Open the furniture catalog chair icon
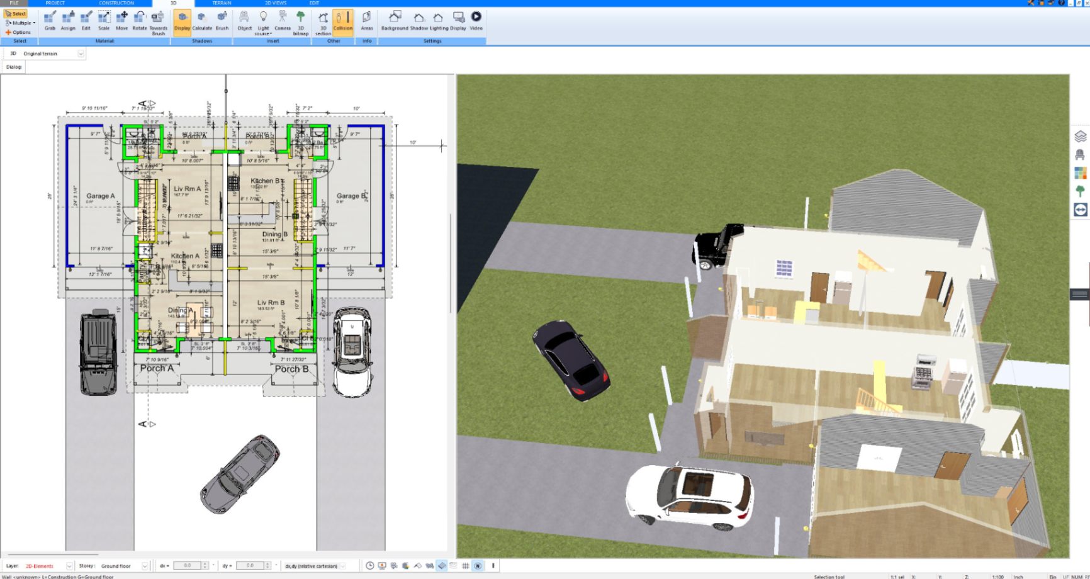 (x=1081, y=154)
